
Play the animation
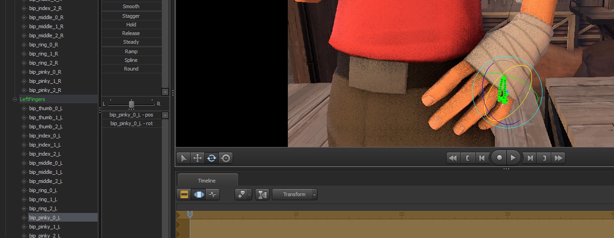tap(513, 158)
